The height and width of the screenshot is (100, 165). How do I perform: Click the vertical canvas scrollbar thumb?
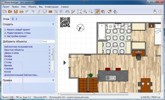(x=162, y=46)
